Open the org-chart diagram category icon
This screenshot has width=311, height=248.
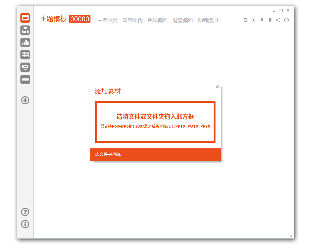25,30
